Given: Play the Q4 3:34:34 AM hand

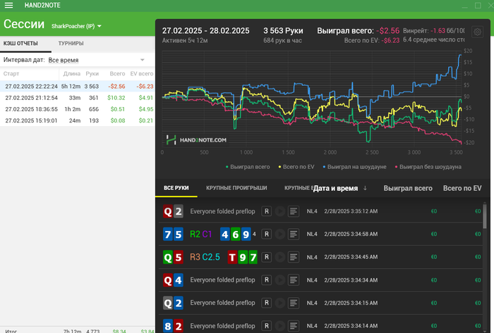Looking at the screenshot, I should [x=279, y=280].
